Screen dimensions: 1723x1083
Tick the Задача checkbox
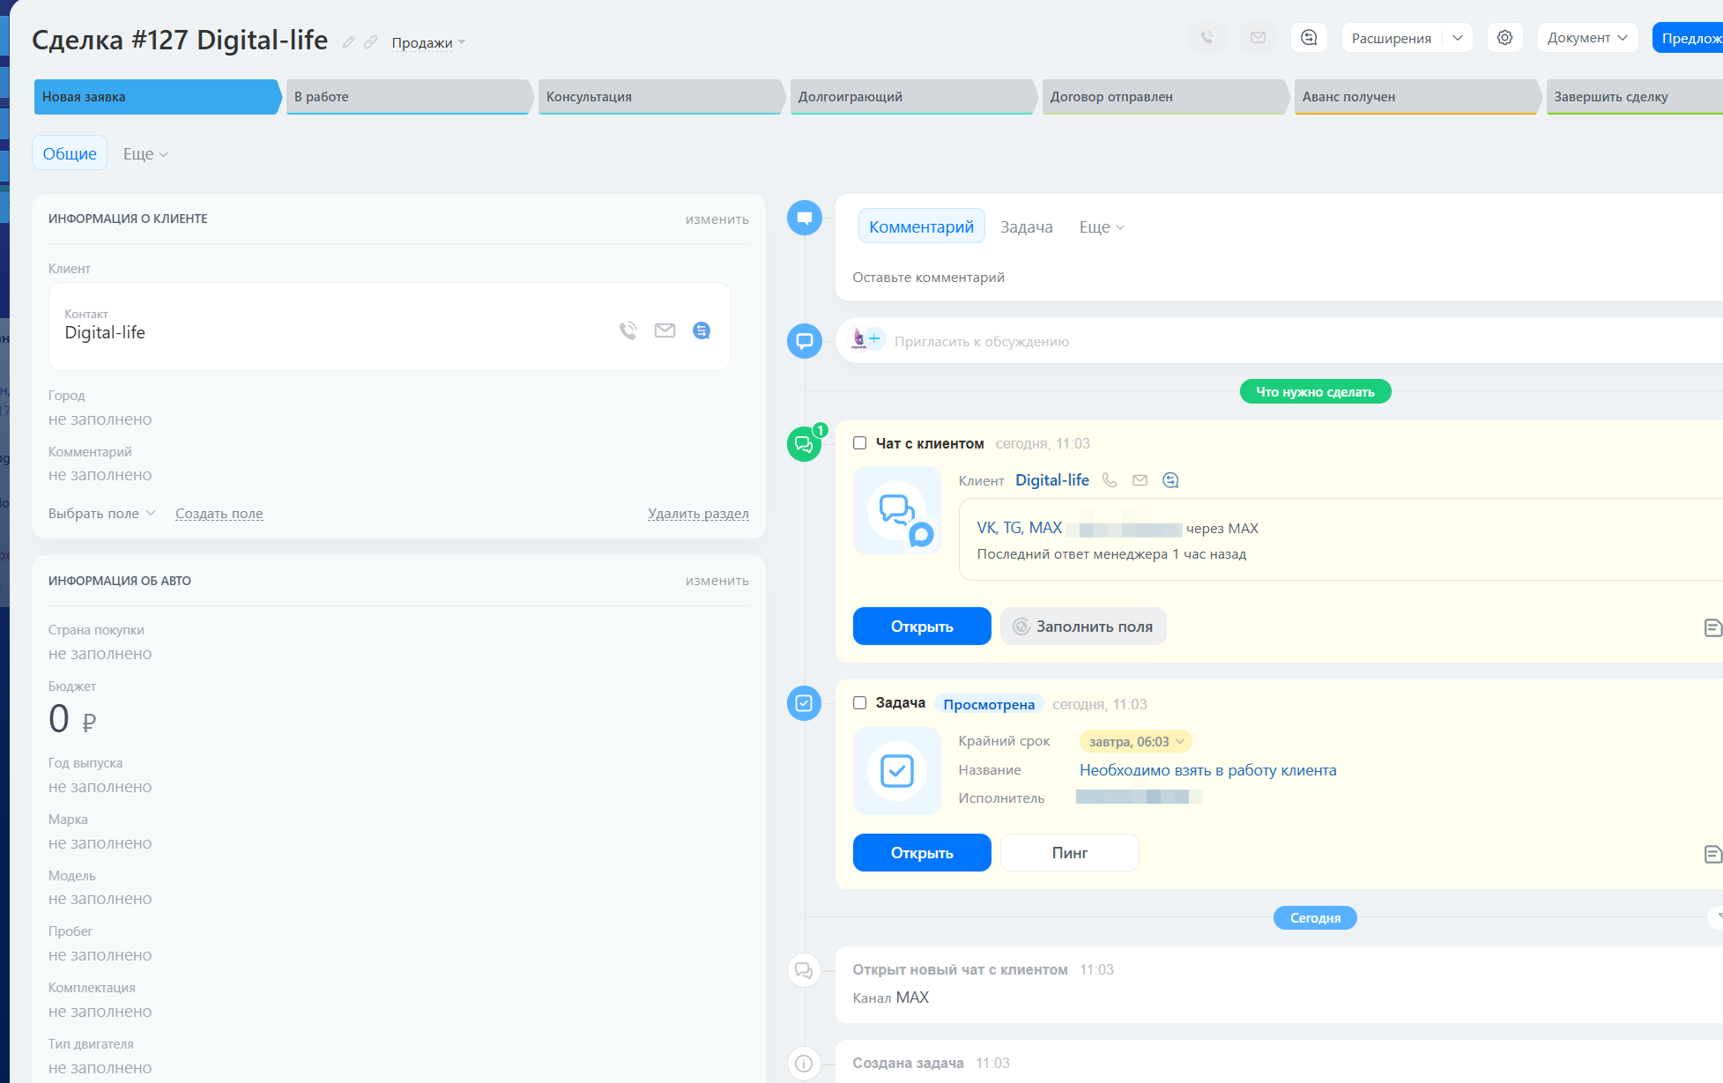pyautogui.click(x=859, y=702)
